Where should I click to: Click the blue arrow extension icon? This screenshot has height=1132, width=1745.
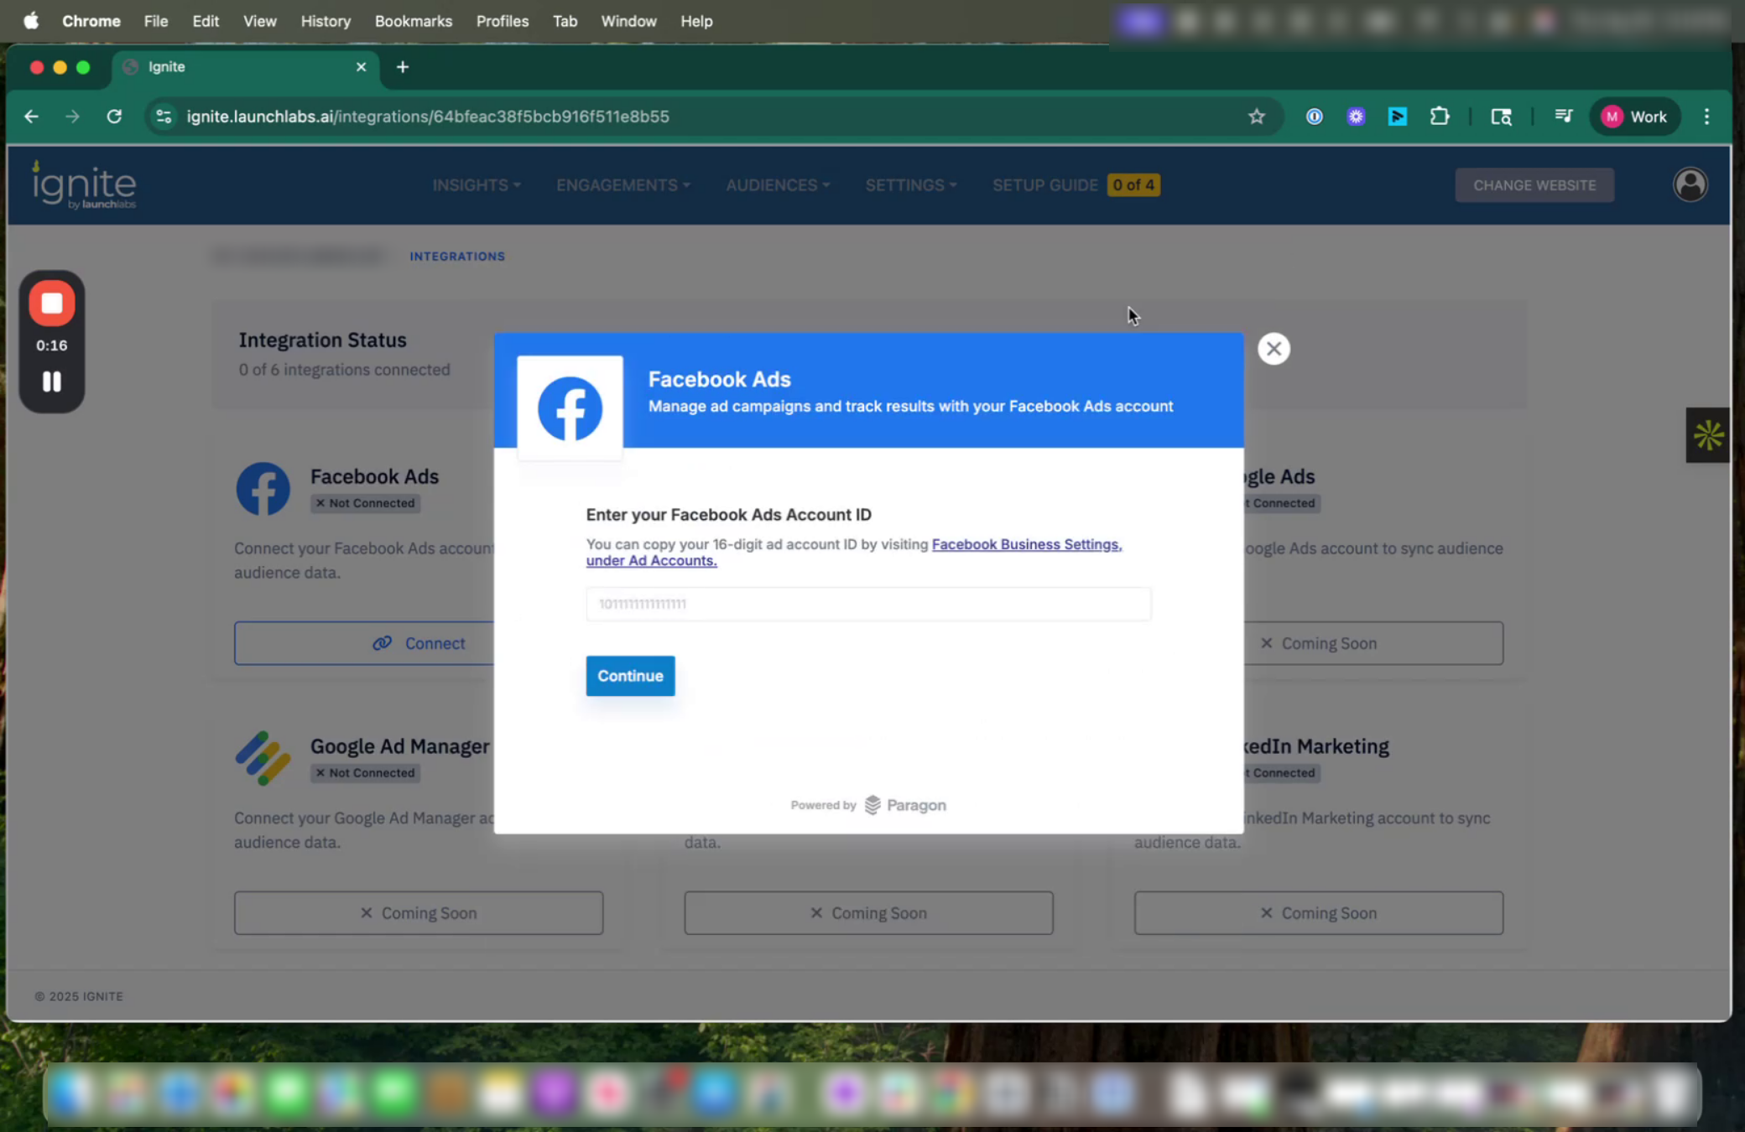(1397, 117)
